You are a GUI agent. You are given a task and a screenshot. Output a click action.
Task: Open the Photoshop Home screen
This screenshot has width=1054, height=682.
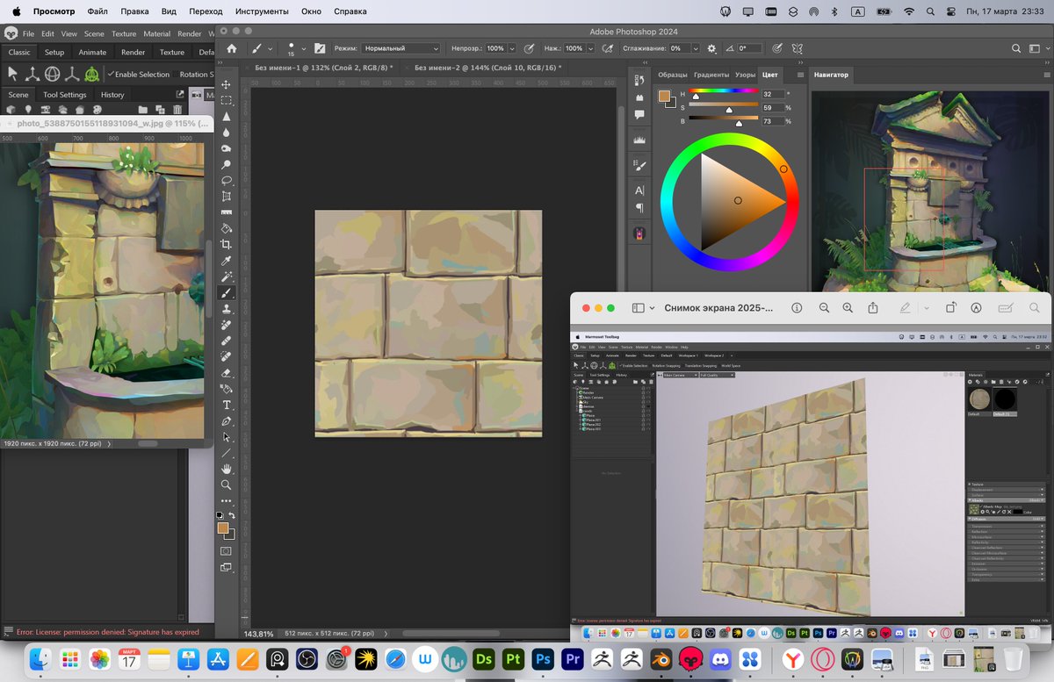point(232,48)
